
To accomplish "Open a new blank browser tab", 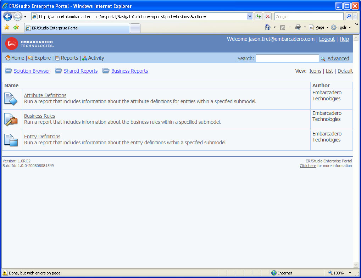I will (x=135, y=28).
